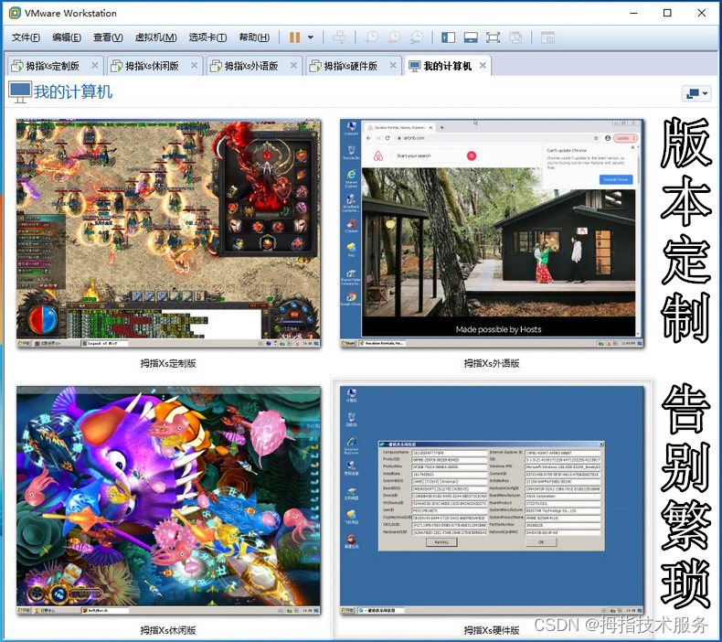The width and height of the screenshot is (722, 642).
Task: Switch to the 拇指Xs硬件版 tab
Action: 350,66
